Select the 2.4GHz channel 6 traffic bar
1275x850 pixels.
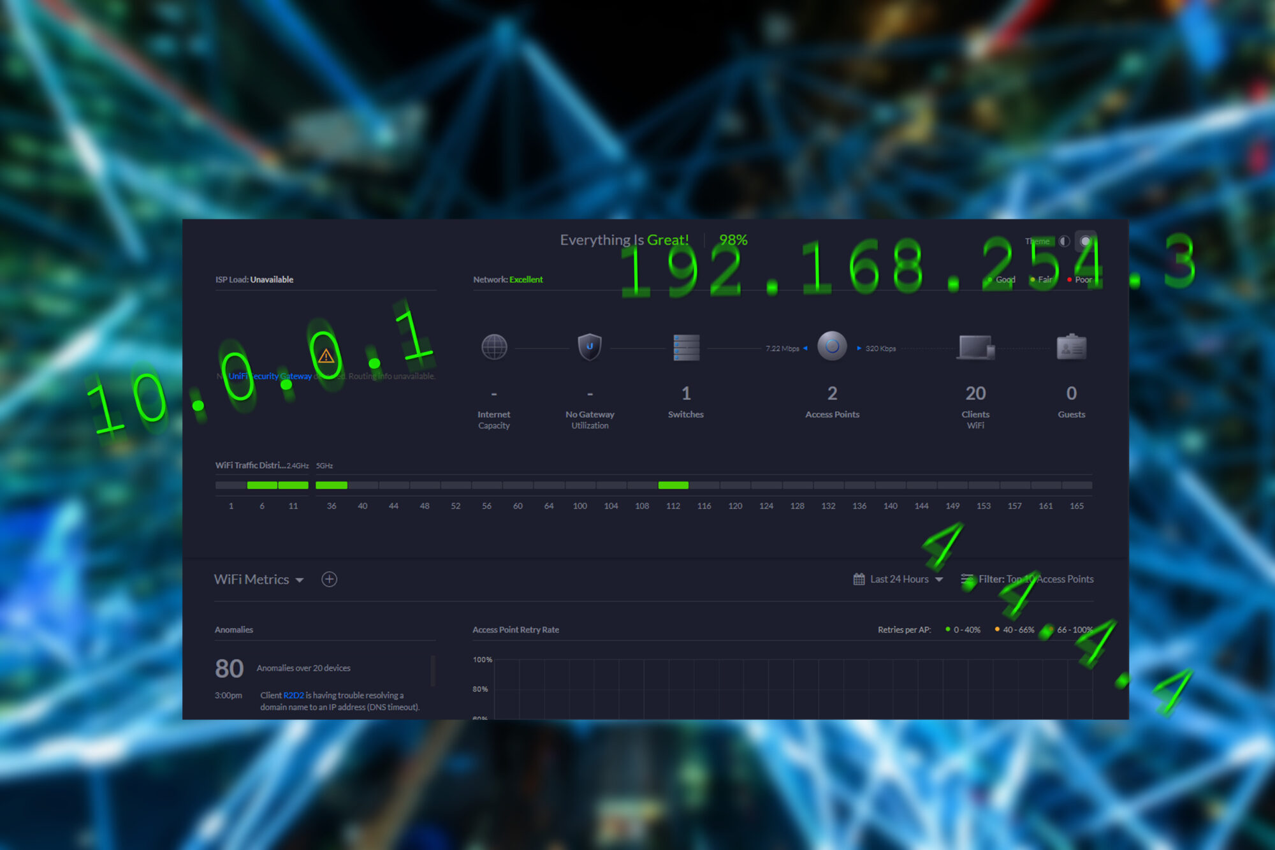(x=262, y=485)
